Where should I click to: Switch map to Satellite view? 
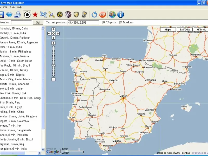click(x=185, y=30)
